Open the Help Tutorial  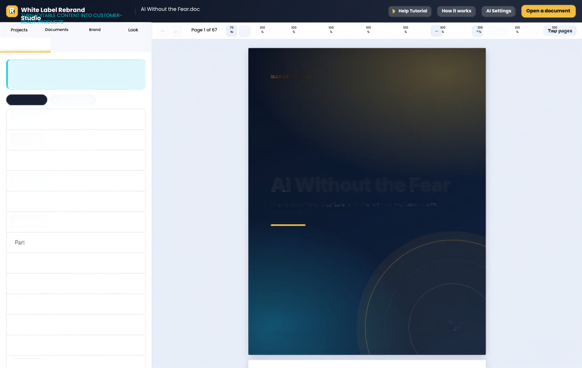(410, 11)
